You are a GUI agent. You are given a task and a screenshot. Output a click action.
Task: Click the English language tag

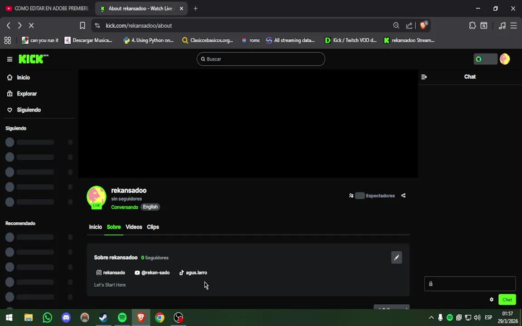150,207
